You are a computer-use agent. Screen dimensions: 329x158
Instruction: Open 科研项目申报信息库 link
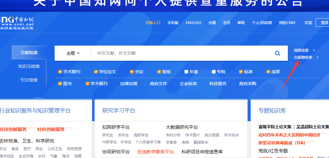202,152
